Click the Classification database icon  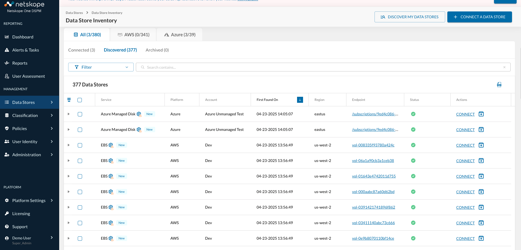coord(7,115)
